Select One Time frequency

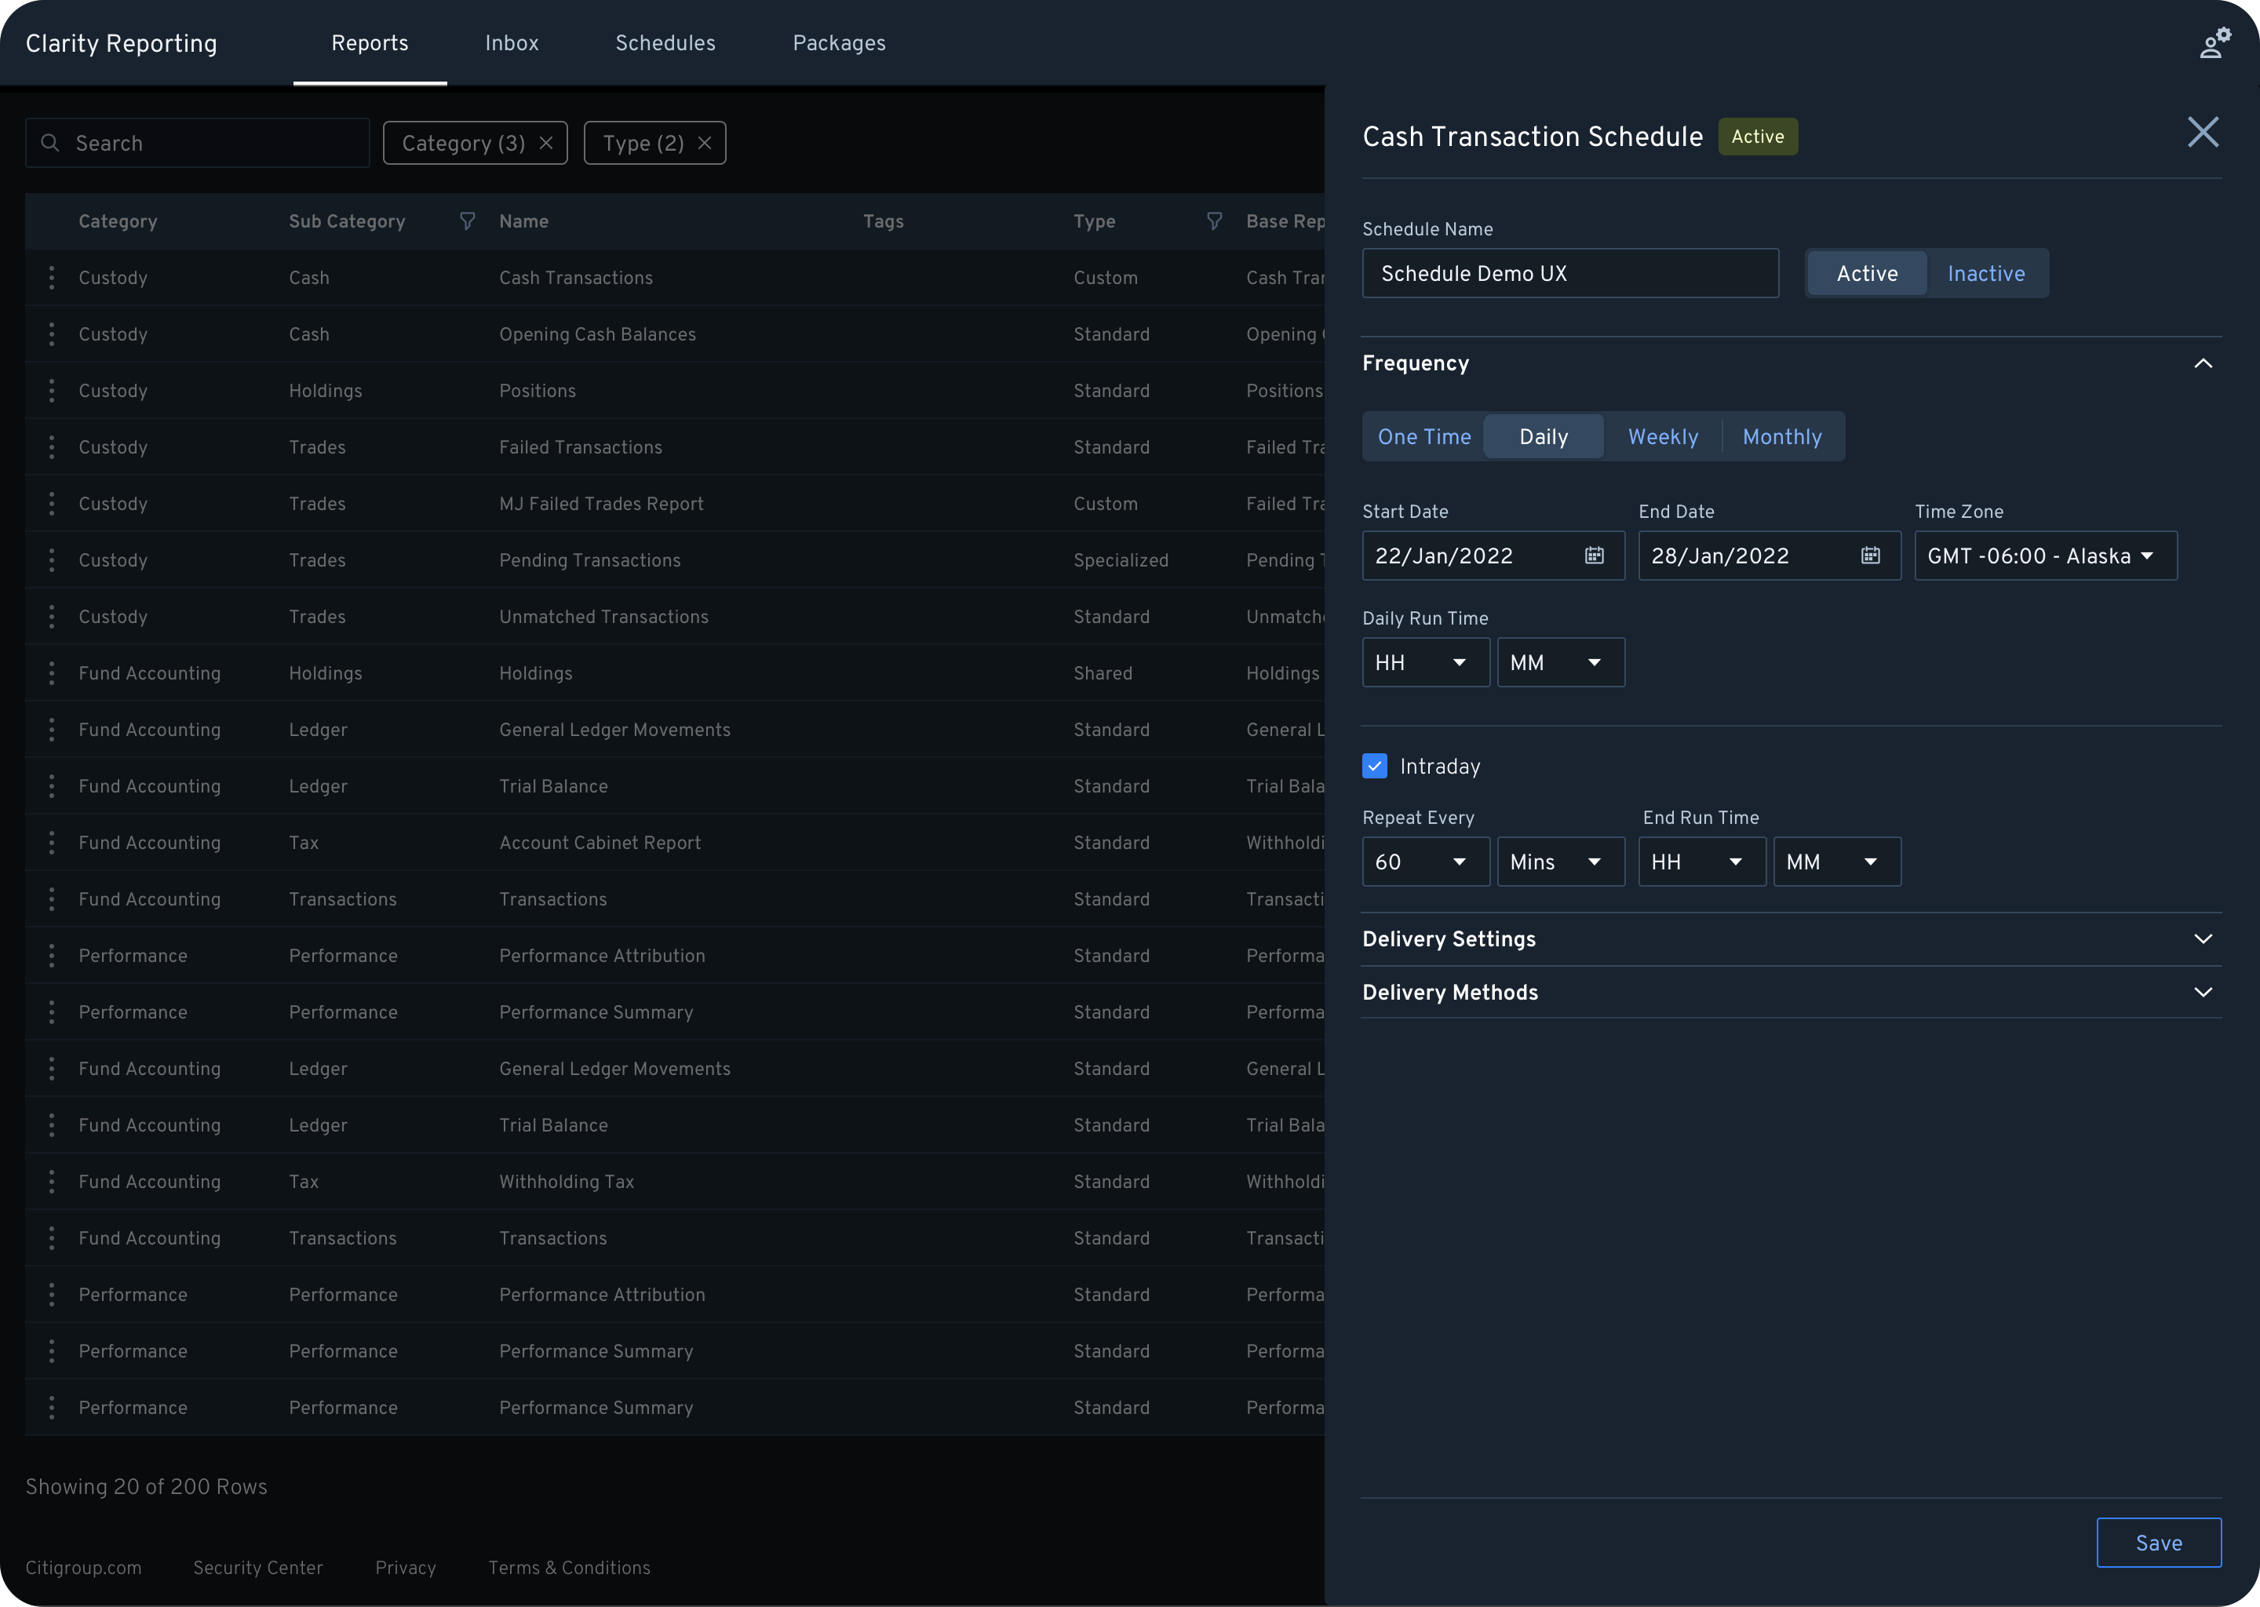(x=1424, y=436)
